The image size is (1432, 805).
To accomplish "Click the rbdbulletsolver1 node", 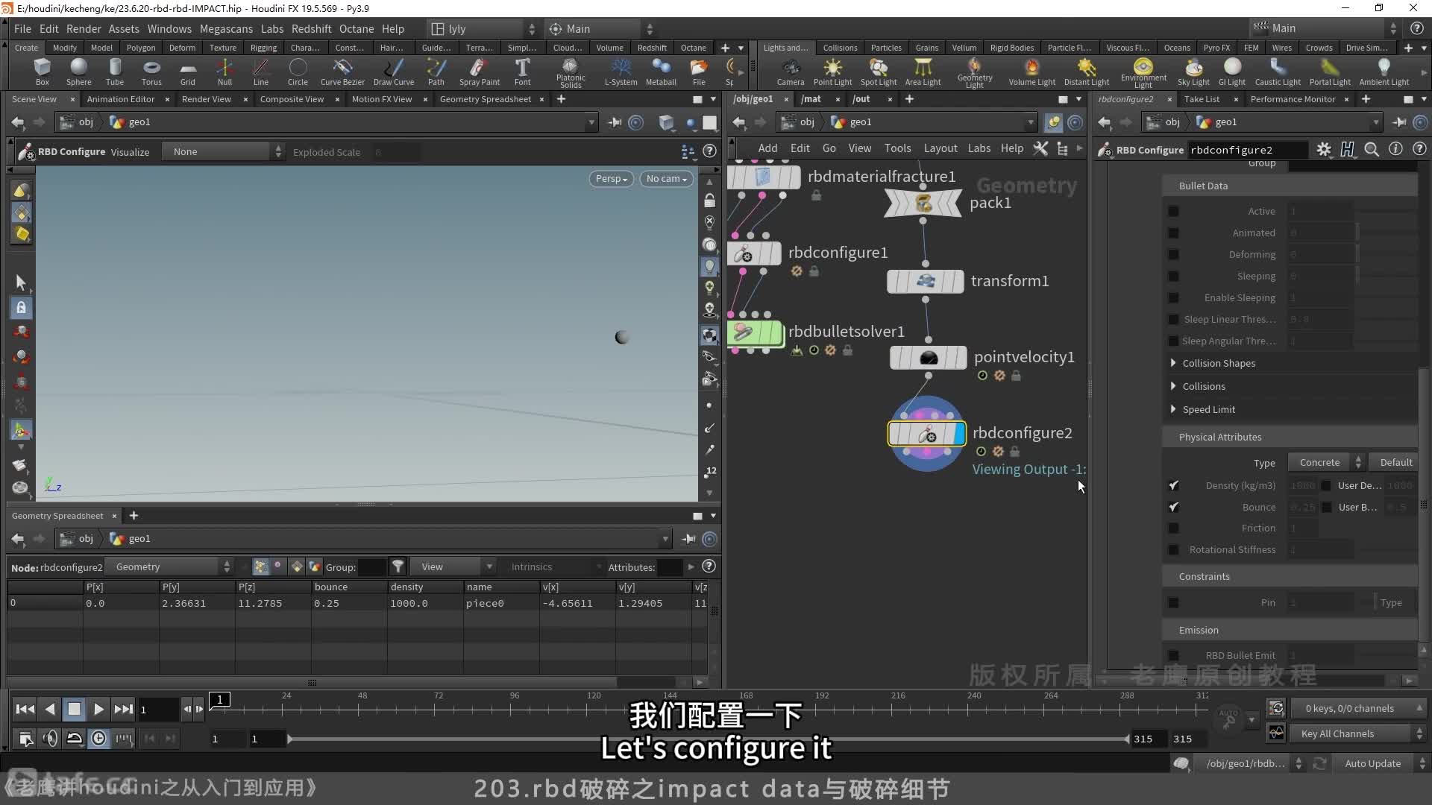I will click(755, 332).
